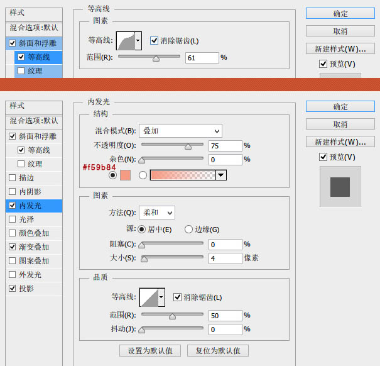Click the range field showing 61

click(202, 58)
